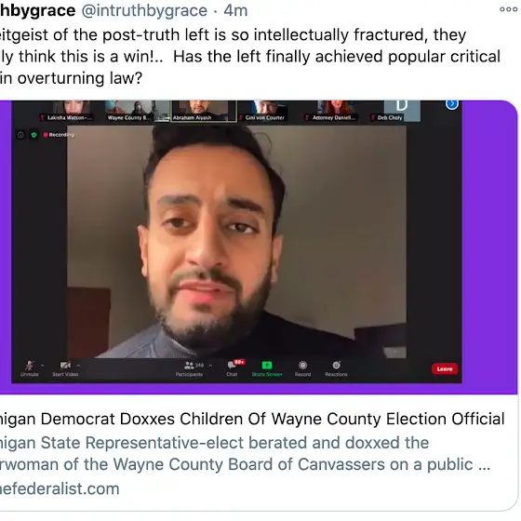
Task: Click the Start Video camera icon
Action: pos(65,366)
